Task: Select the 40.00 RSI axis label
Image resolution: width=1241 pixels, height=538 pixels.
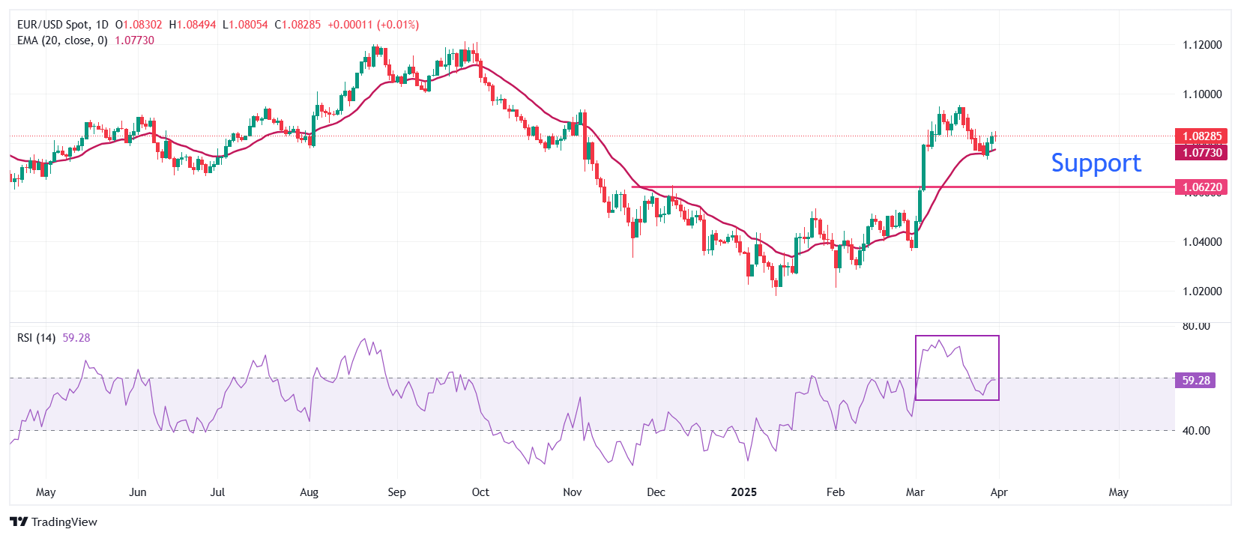Action: point(1195,431)
